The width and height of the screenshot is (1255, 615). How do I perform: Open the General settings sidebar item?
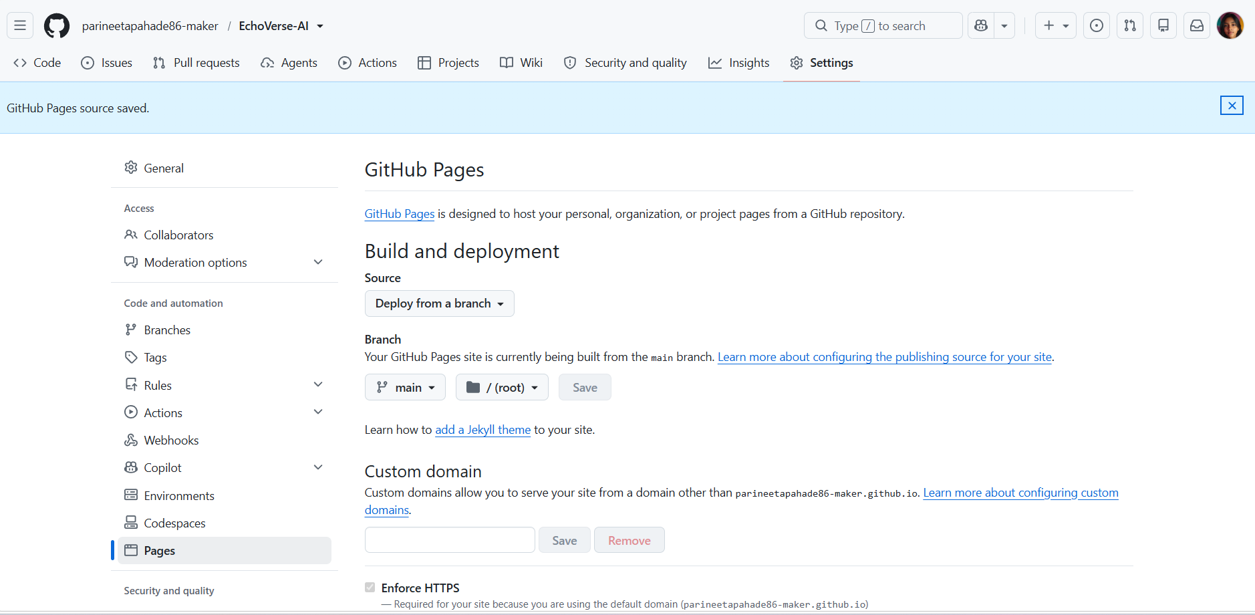[x=225, y=168]
